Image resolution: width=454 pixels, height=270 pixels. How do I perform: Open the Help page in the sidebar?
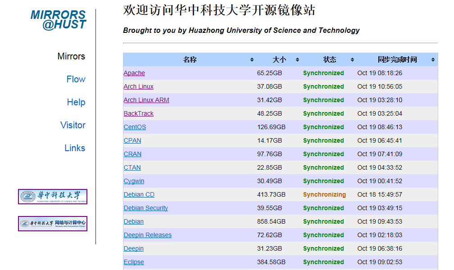pos(76,102)
